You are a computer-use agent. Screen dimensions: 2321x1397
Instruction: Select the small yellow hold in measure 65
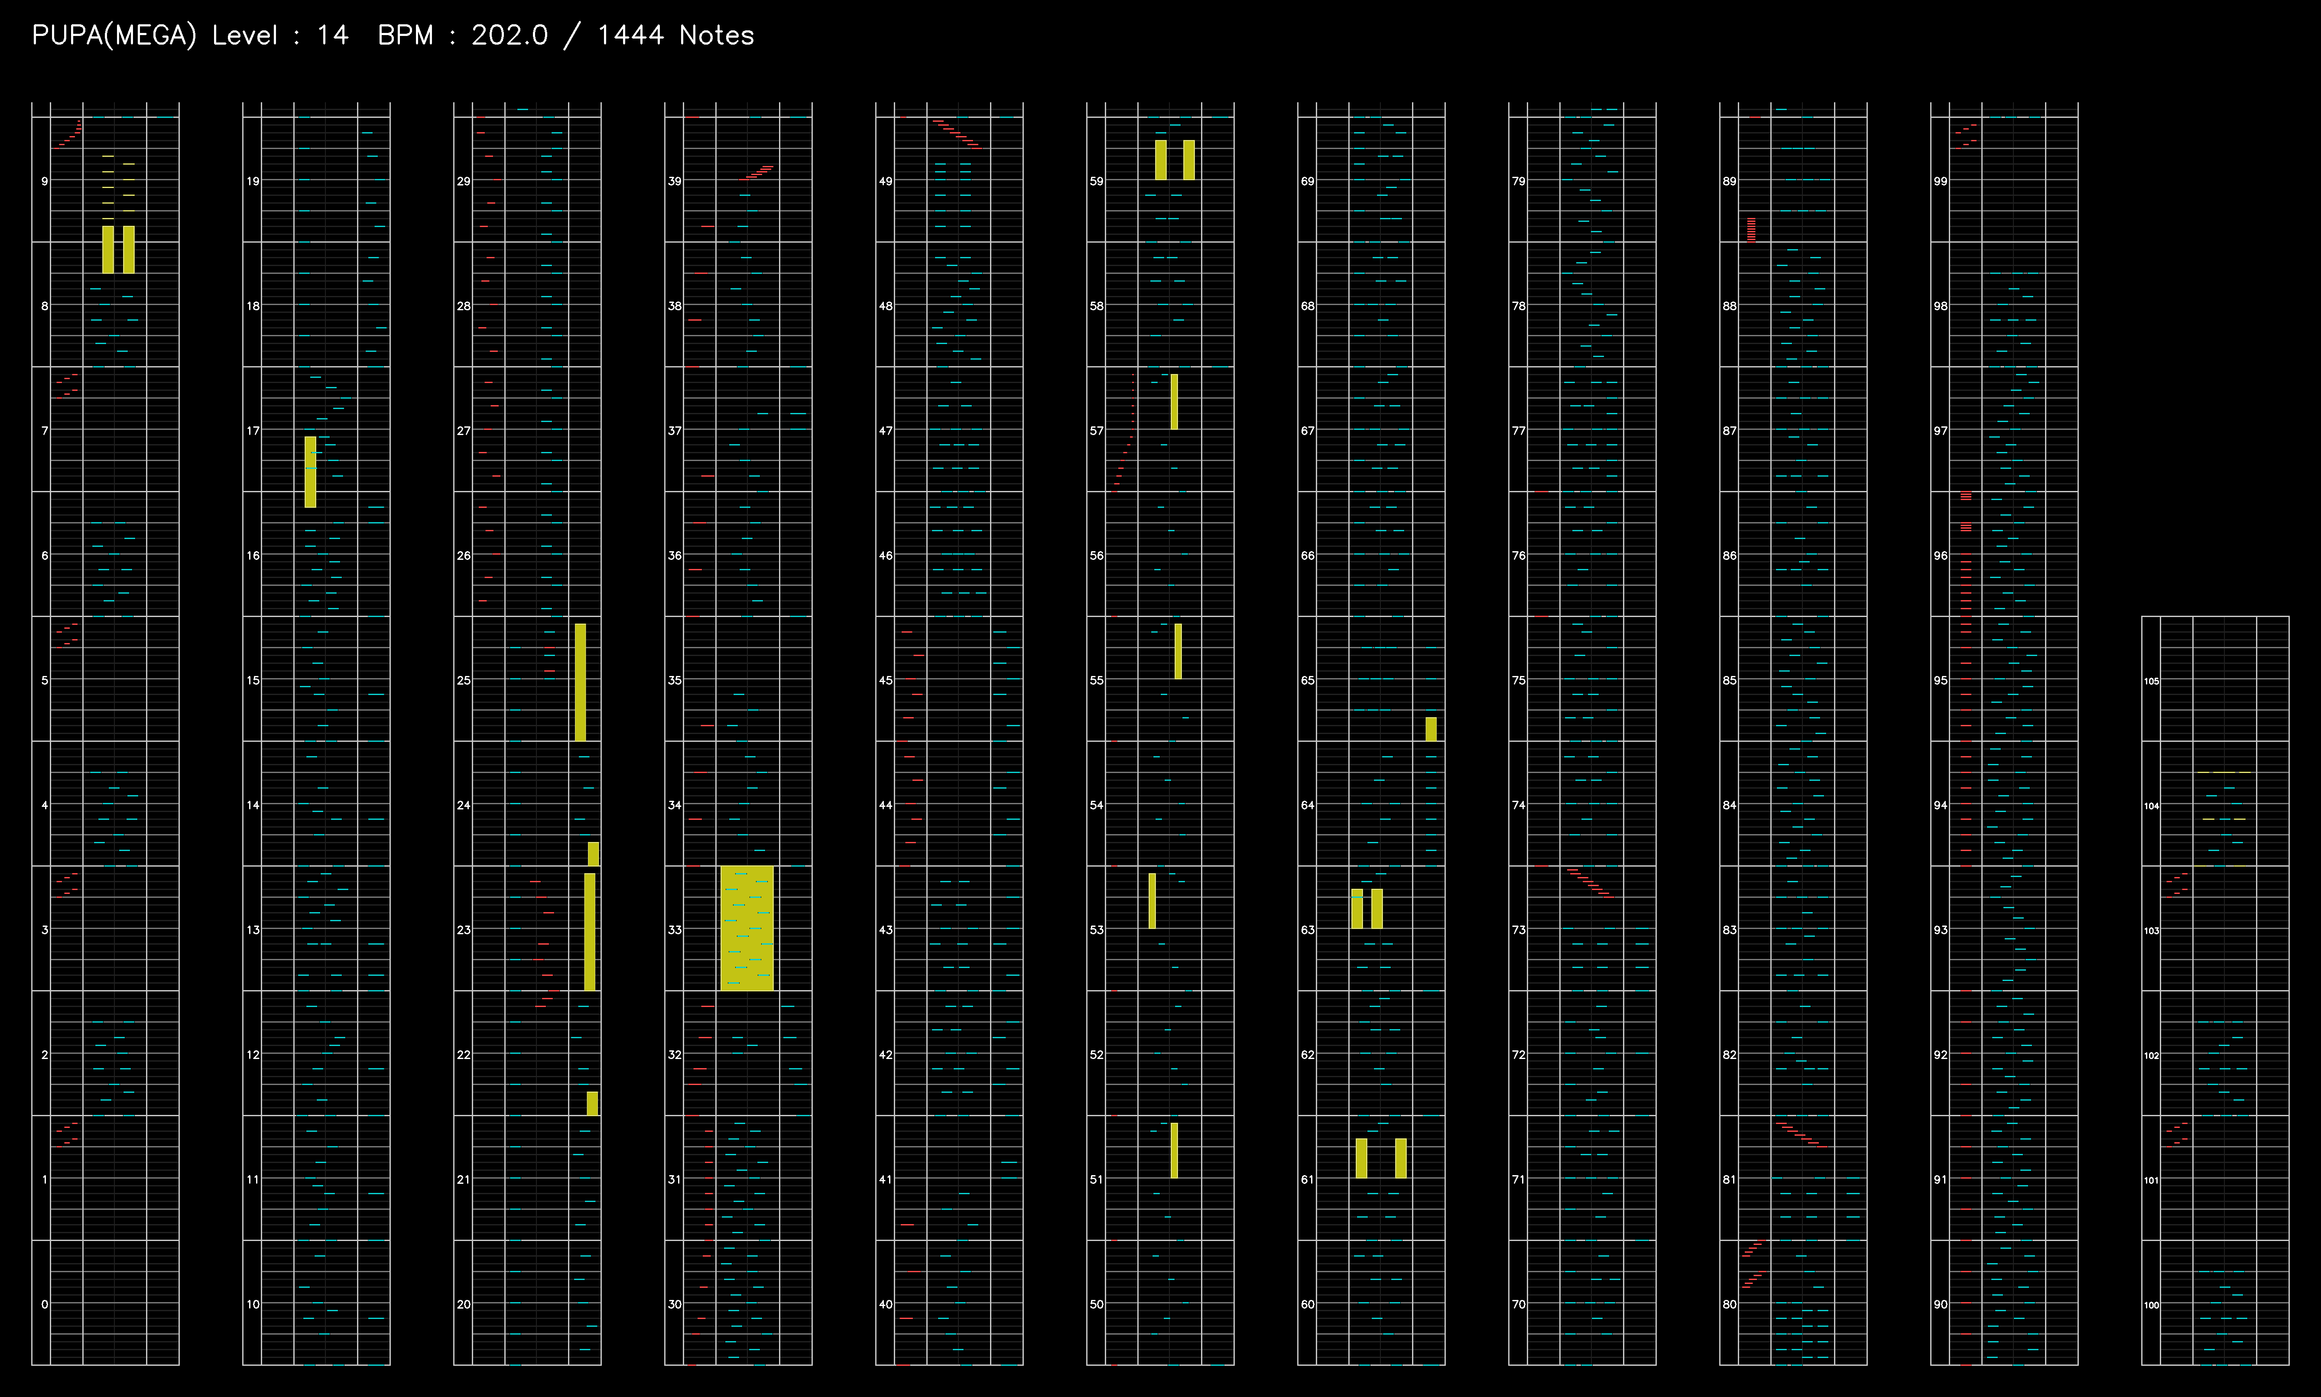tap(1432, 729)
